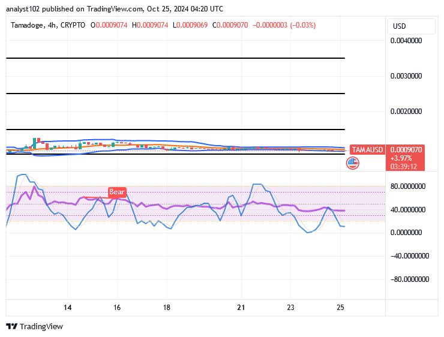
Task: Click date 23 on the time axis
Action: click(x=290, y=308)
